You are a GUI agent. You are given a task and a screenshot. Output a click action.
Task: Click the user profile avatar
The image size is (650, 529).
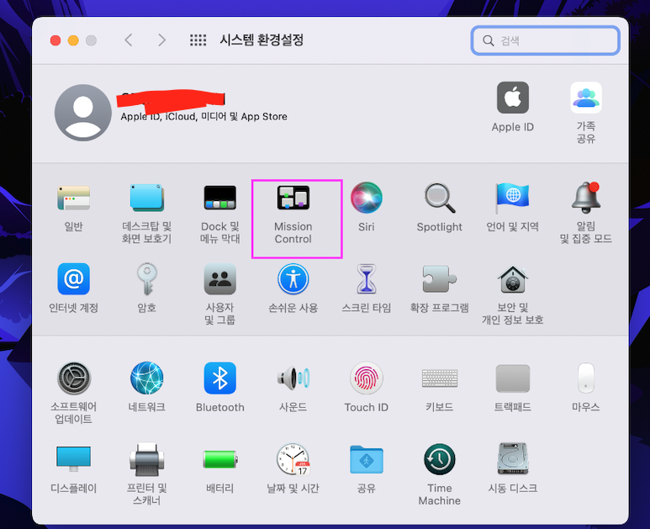click(83, 113)
